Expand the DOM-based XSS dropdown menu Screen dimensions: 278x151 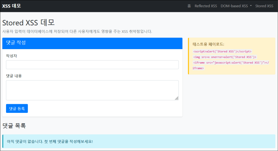coord(236,6)
